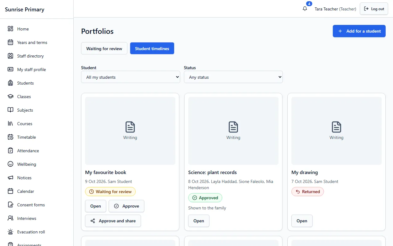
Task: Click the Timetable calendar-clock icon
Action: (10, 137)
